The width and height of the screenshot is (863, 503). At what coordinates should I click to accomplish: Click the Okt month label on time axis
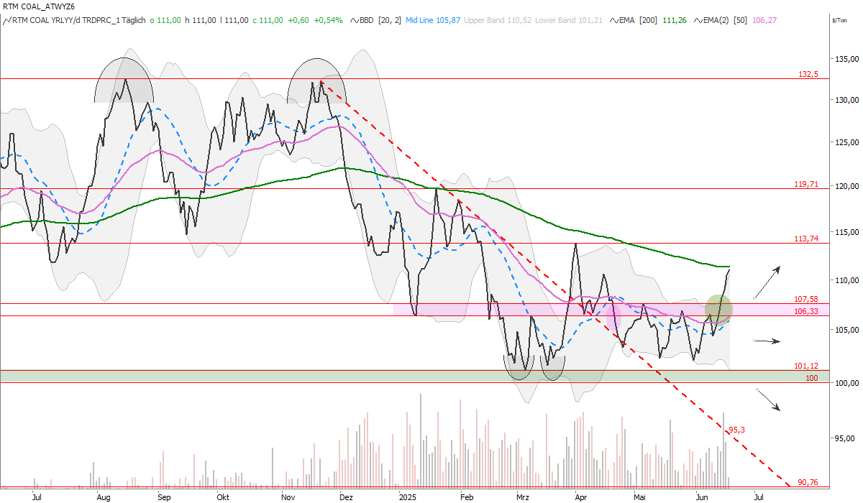(223, 497)
